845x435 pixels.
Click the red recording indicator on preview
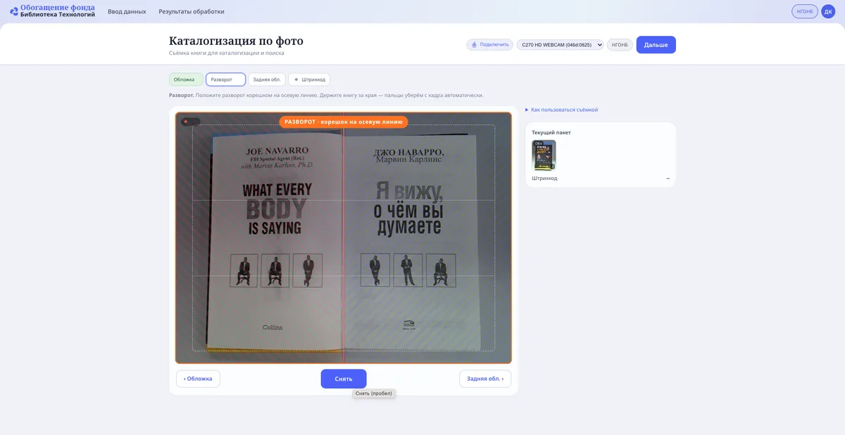tap(186, 122)
